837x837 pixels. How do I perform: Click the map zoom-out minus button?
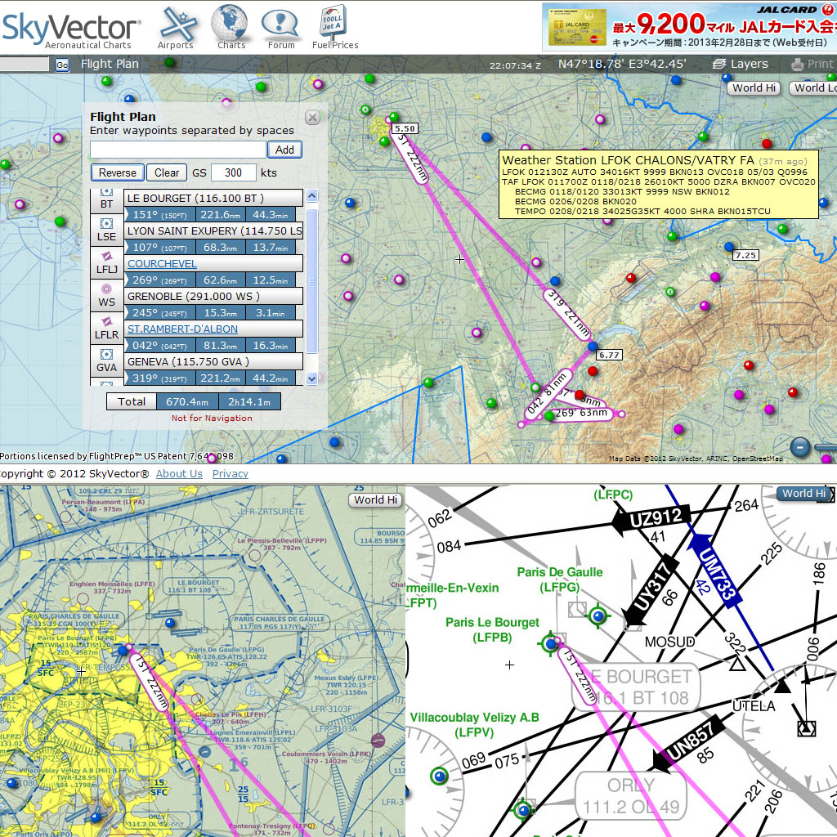800,446
